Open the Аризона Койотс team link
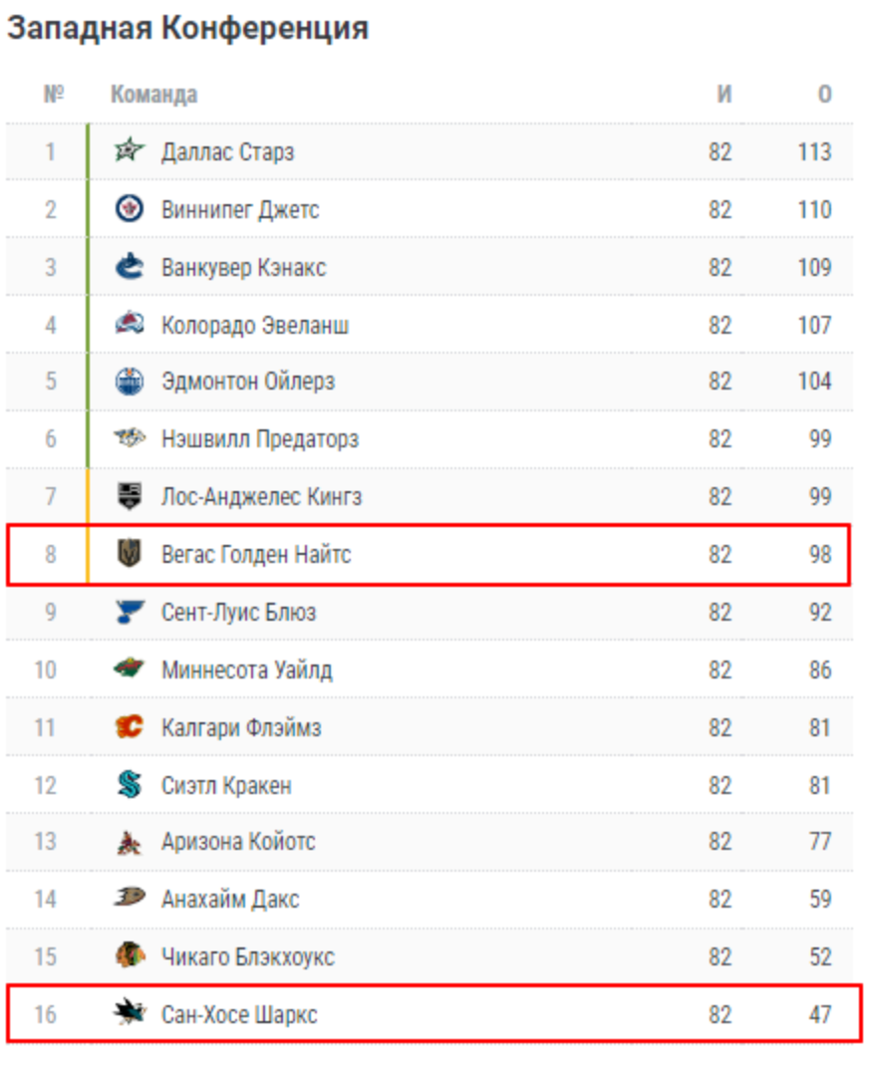The width and height of the screenshot is (869, 1070). (238, 842)
